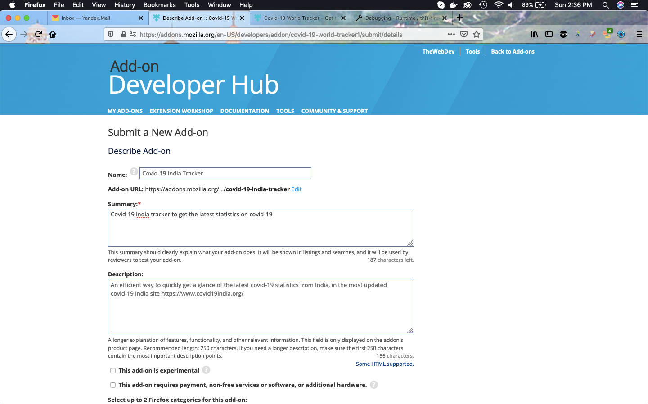Viewport: 648px width, 404px height.
Task: Open the Tools menu in the macOS menu bar
Action: [x=192, y=5]
